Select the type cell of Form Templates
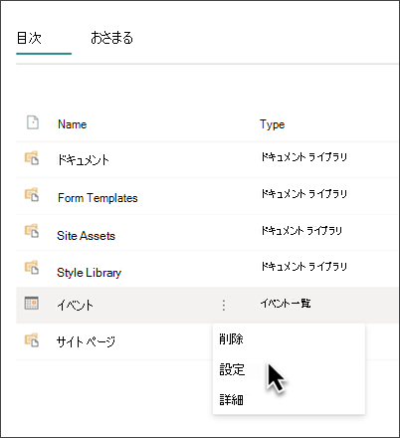400x438 pixels. [x=303, y=193]
